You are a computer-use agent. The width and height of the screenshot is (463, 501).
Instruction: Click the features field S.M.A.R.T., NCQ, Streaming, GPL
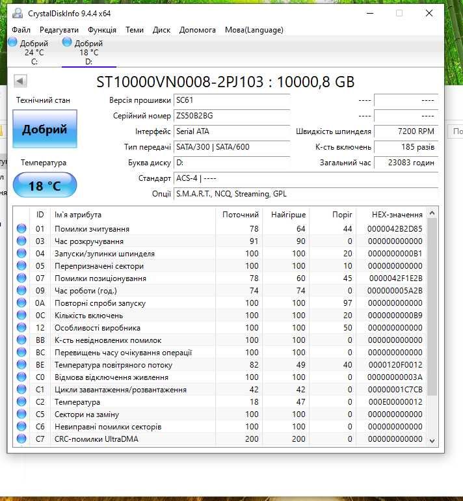pos(306,194)
